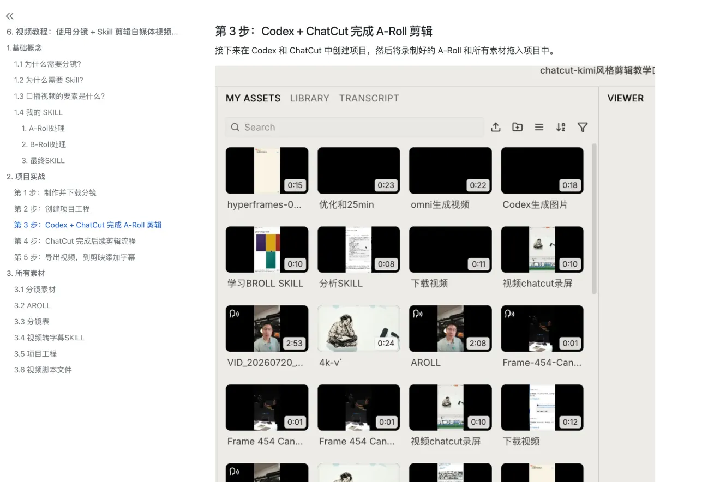Click the assets panel vertical scrollbar

pos(594,218)
